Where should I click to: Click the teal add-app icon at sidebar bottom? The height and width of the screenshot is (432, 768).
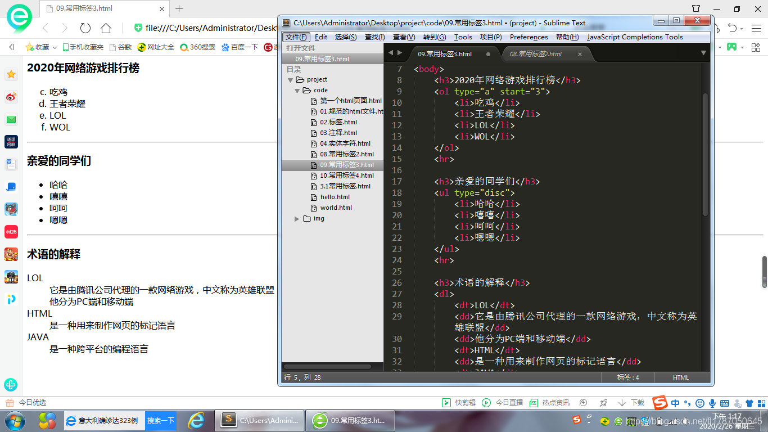[11, 385]
